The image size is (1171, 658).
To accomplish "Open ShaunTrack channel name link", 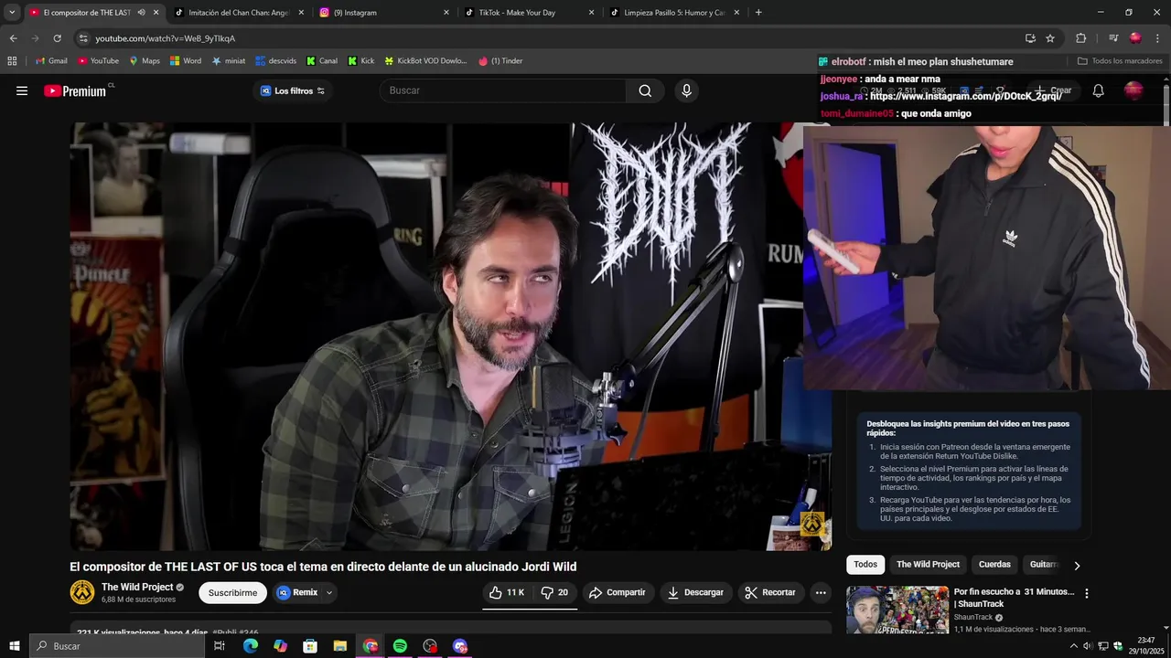I will (x=972, y=617).
